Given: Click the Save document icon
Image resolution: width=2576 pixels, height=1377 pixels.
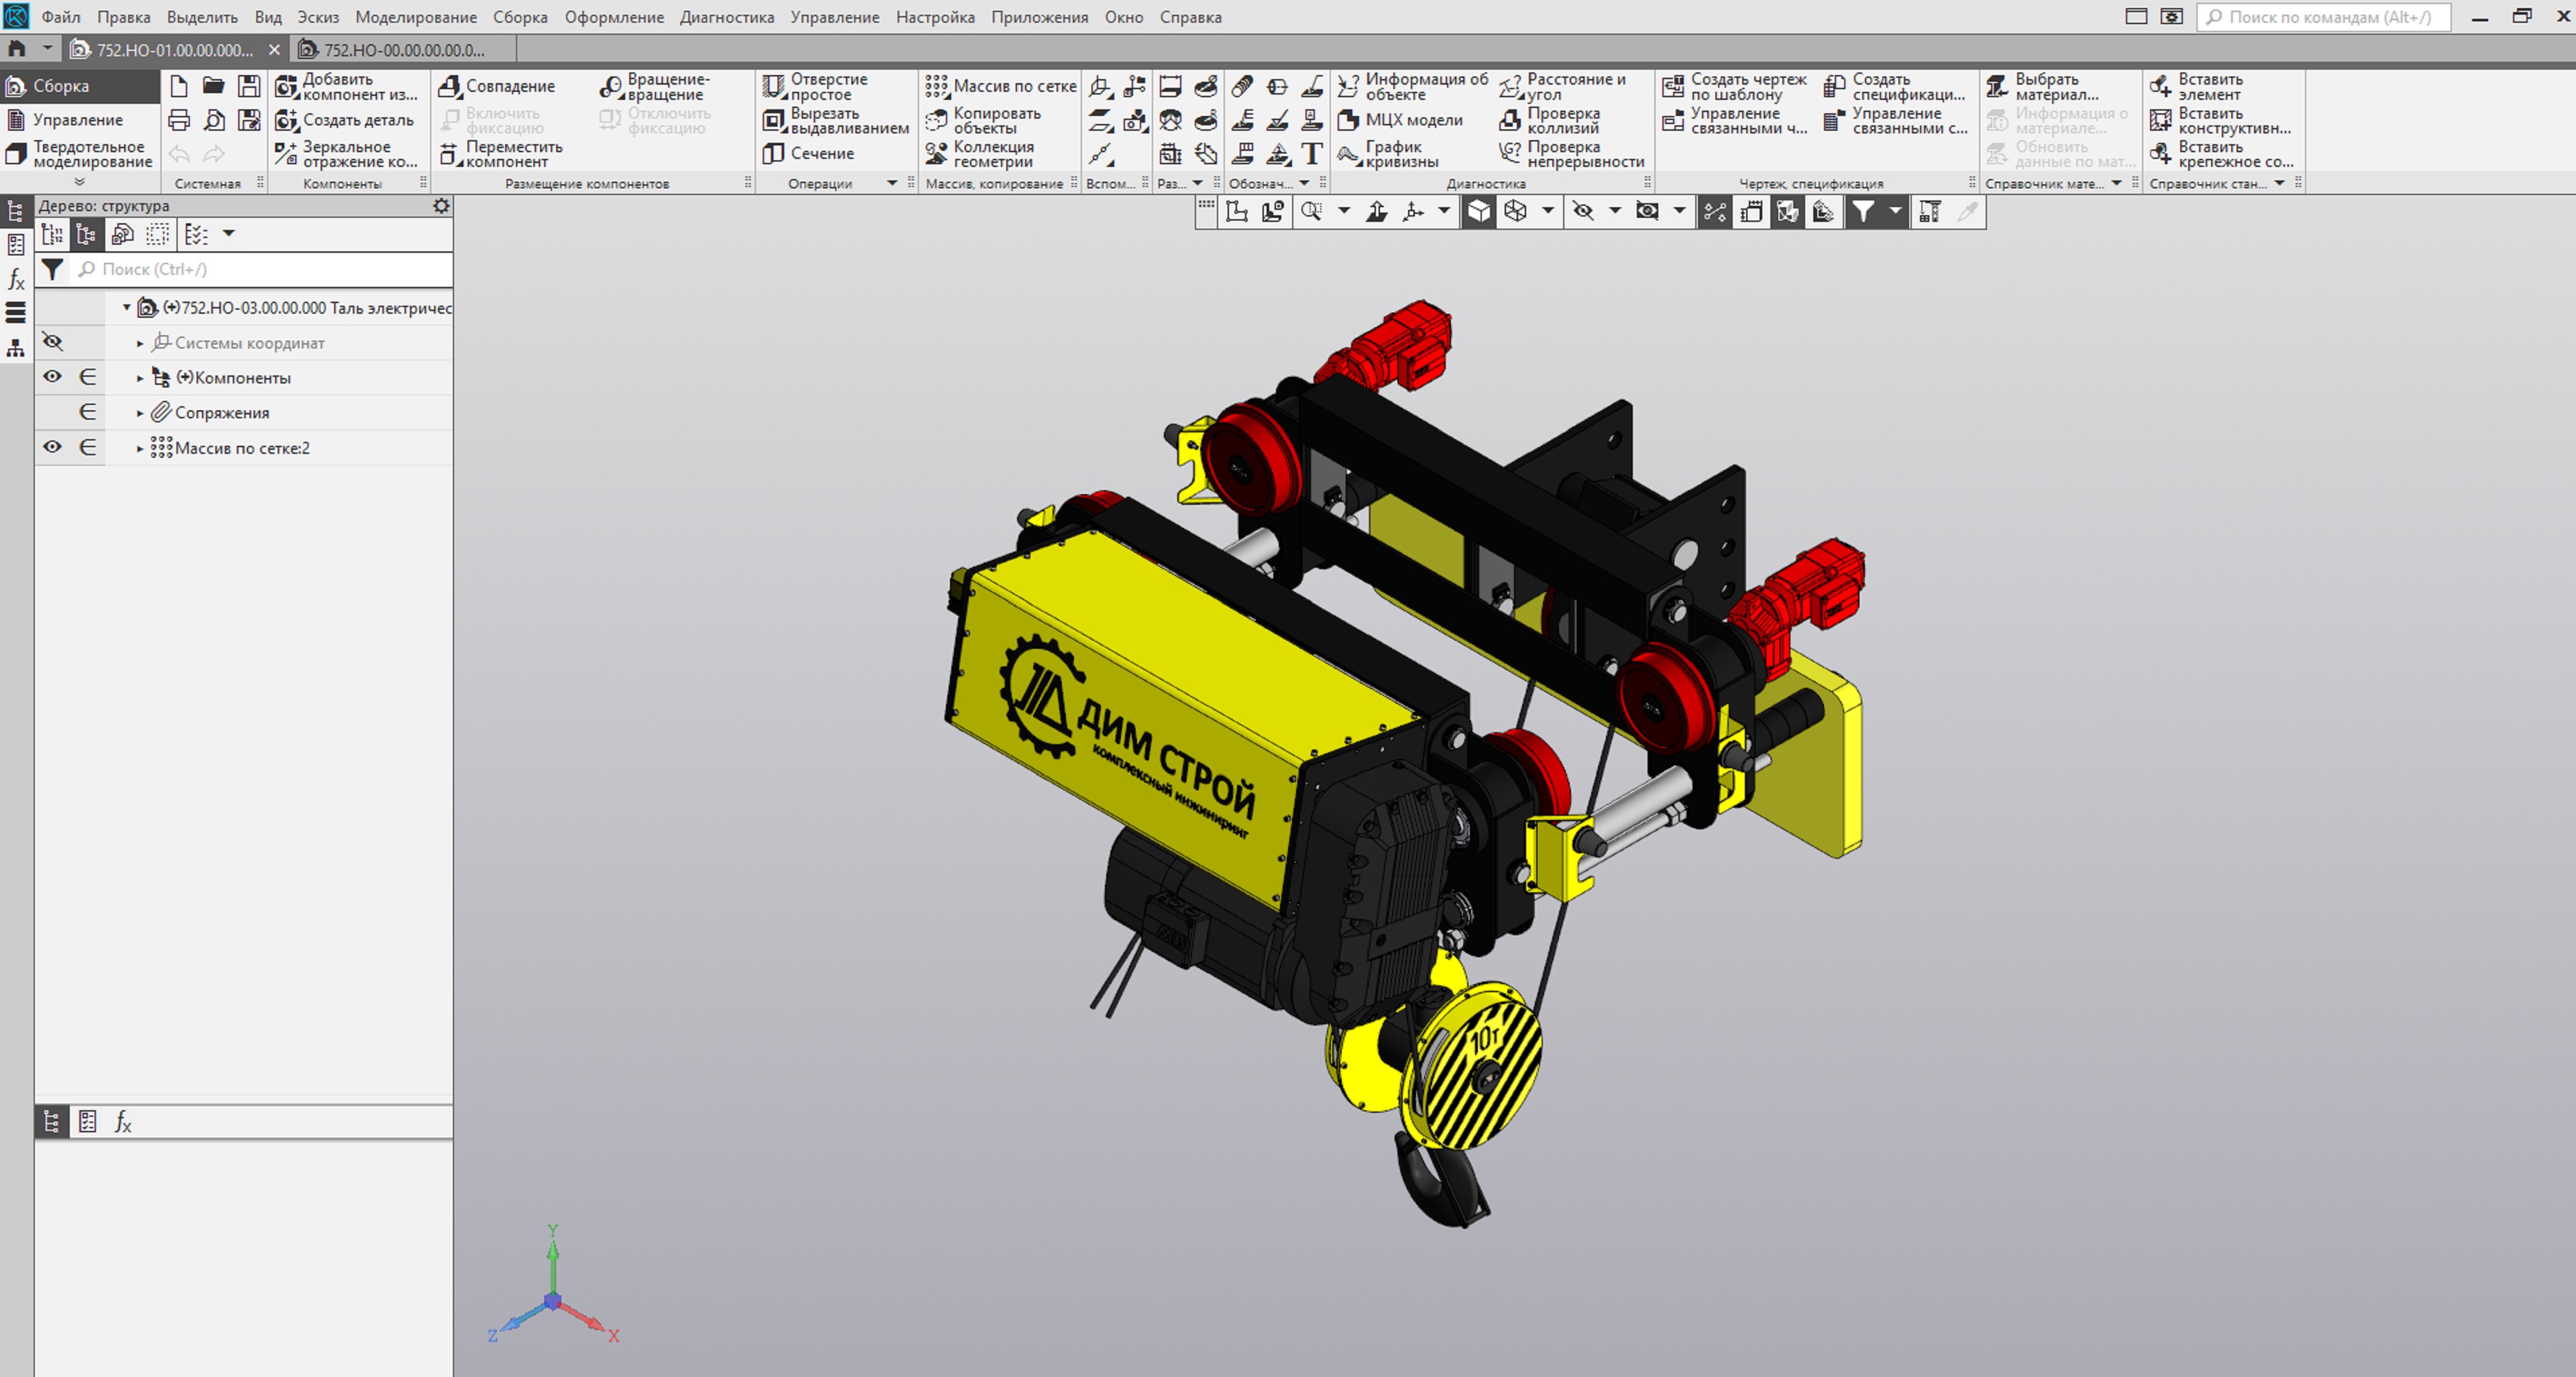Looking at the screenshot, I should [248, 86].
